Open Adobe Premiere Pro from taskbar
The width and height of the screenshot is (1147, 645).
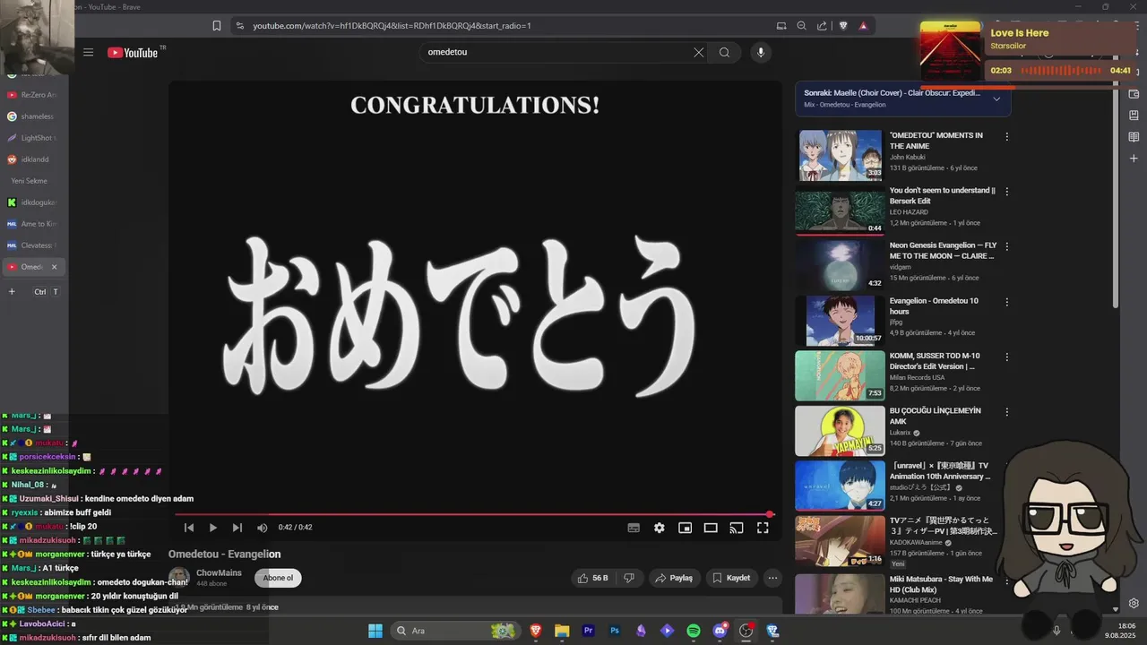(x=589, y=631)
